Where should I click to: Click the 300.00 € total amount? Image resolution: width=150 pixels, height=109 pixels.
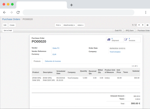tap(136, 104)
